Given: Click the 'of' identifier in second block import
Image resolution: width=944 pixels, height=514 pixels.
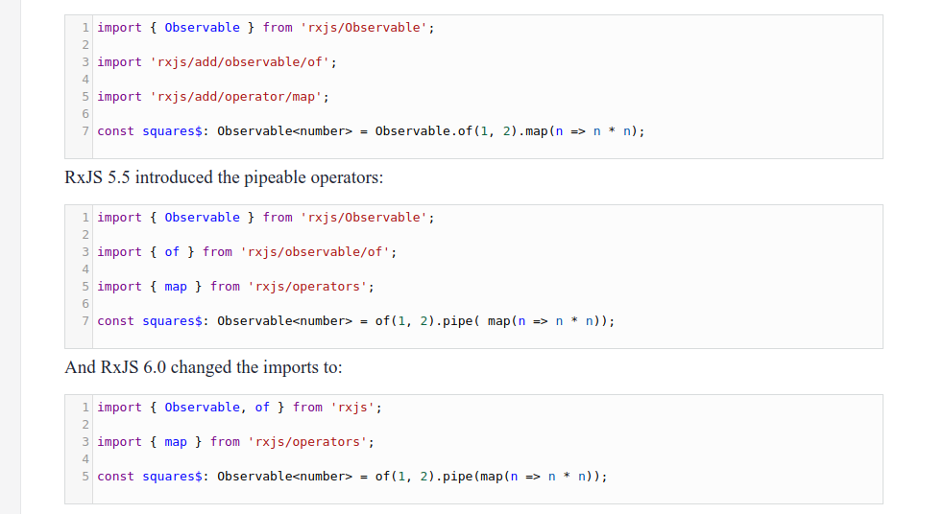Looking at the screenshot, I should pyautogui.click(x=172, y=252).
